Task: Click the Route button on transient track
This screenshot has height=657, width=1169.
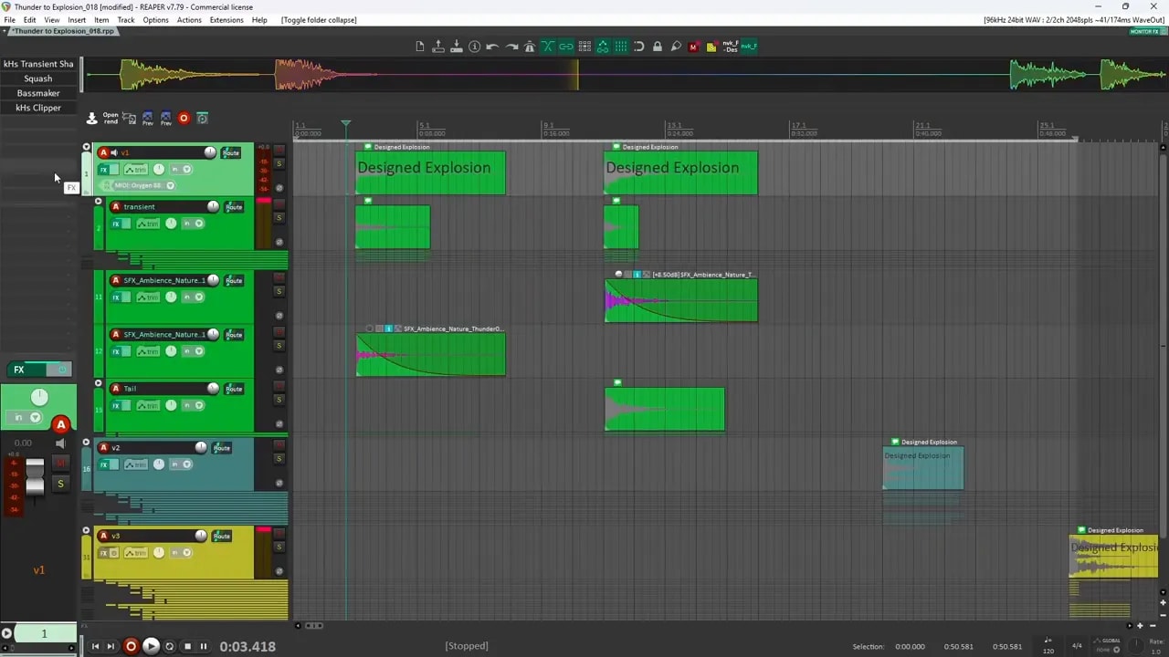Action: click(234, 207)
